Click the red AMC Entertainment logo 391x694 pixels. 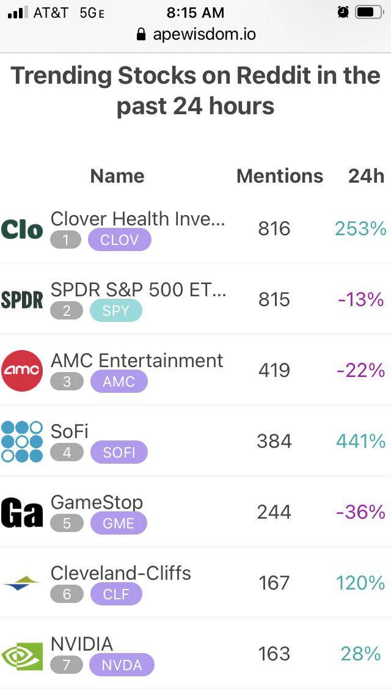pos(22,370)
